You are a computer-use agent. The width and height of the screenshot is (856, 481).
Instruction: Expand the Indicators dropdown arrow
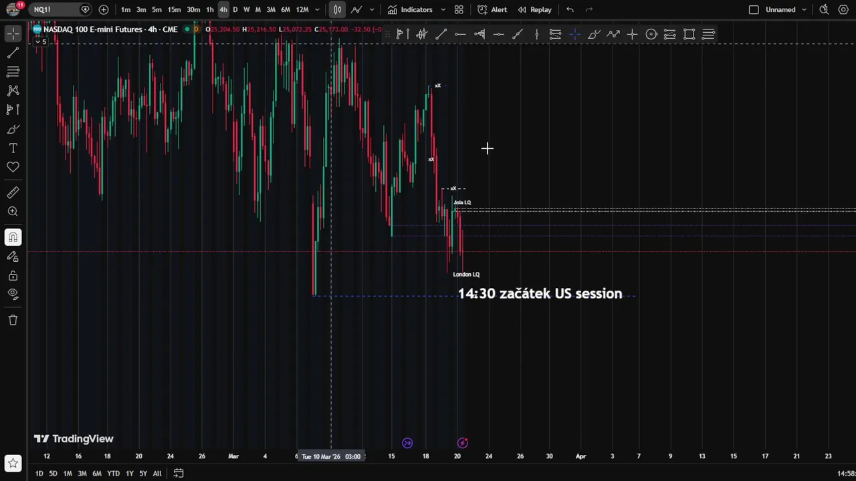pyautogui.click(x=443, y=9)
